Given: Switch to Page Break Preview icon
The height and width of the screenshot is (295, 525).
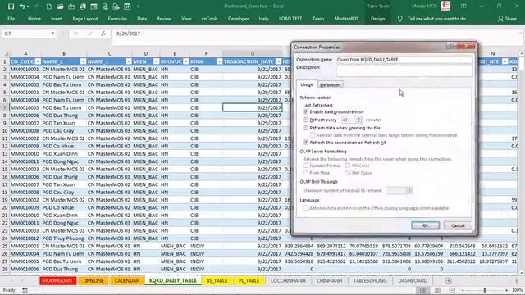Looking at the screenshot, I should click(452, 290).
